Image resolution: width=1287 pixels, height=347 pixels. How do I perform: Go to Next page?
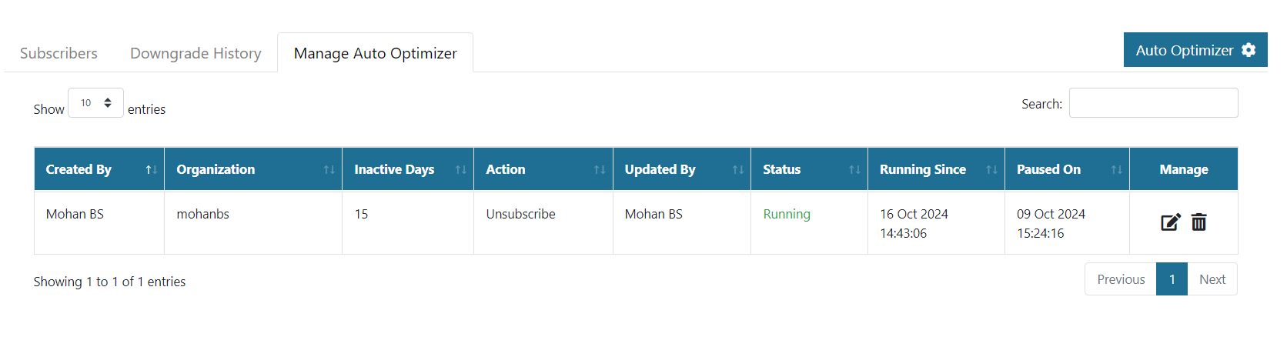pos(1212,279)
